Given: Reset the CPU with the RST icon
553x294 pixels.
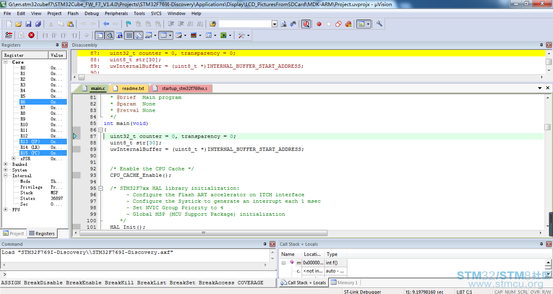Looking at the screenshot, I should (x=9, y=35).
